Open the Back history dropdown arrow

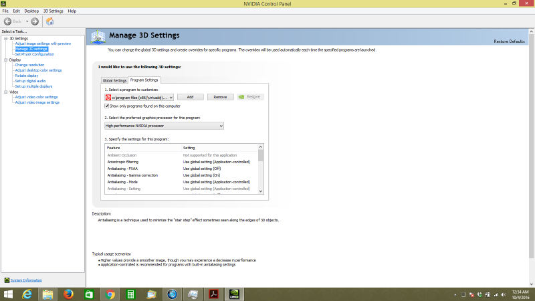(27, 21)
